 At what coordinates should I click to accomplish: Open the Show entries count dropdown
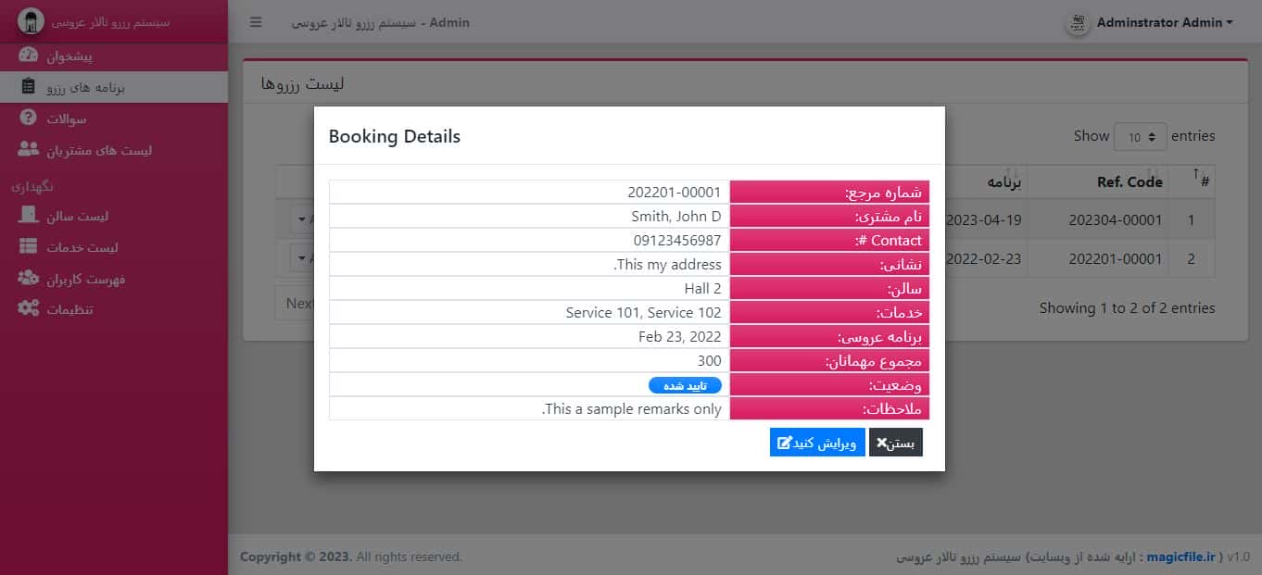click(1140, 137)
